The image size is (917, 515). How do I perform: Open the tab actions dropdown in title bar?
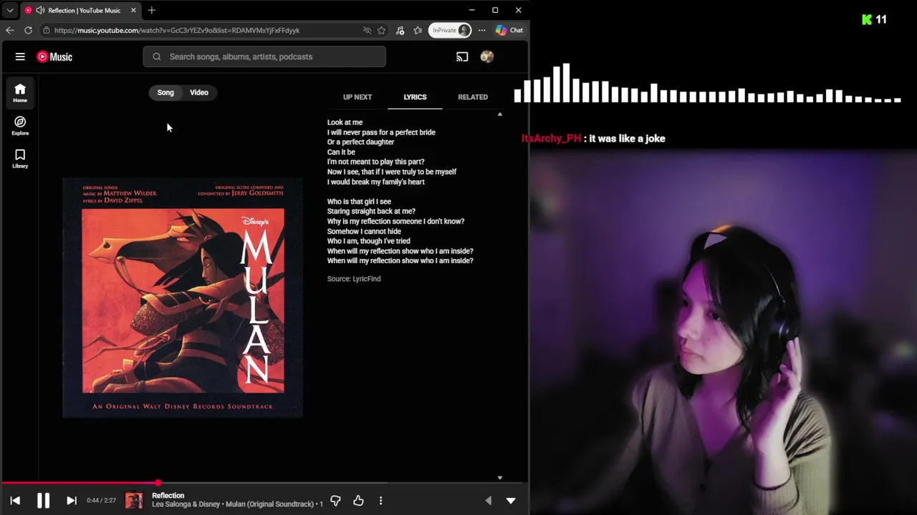10,11
